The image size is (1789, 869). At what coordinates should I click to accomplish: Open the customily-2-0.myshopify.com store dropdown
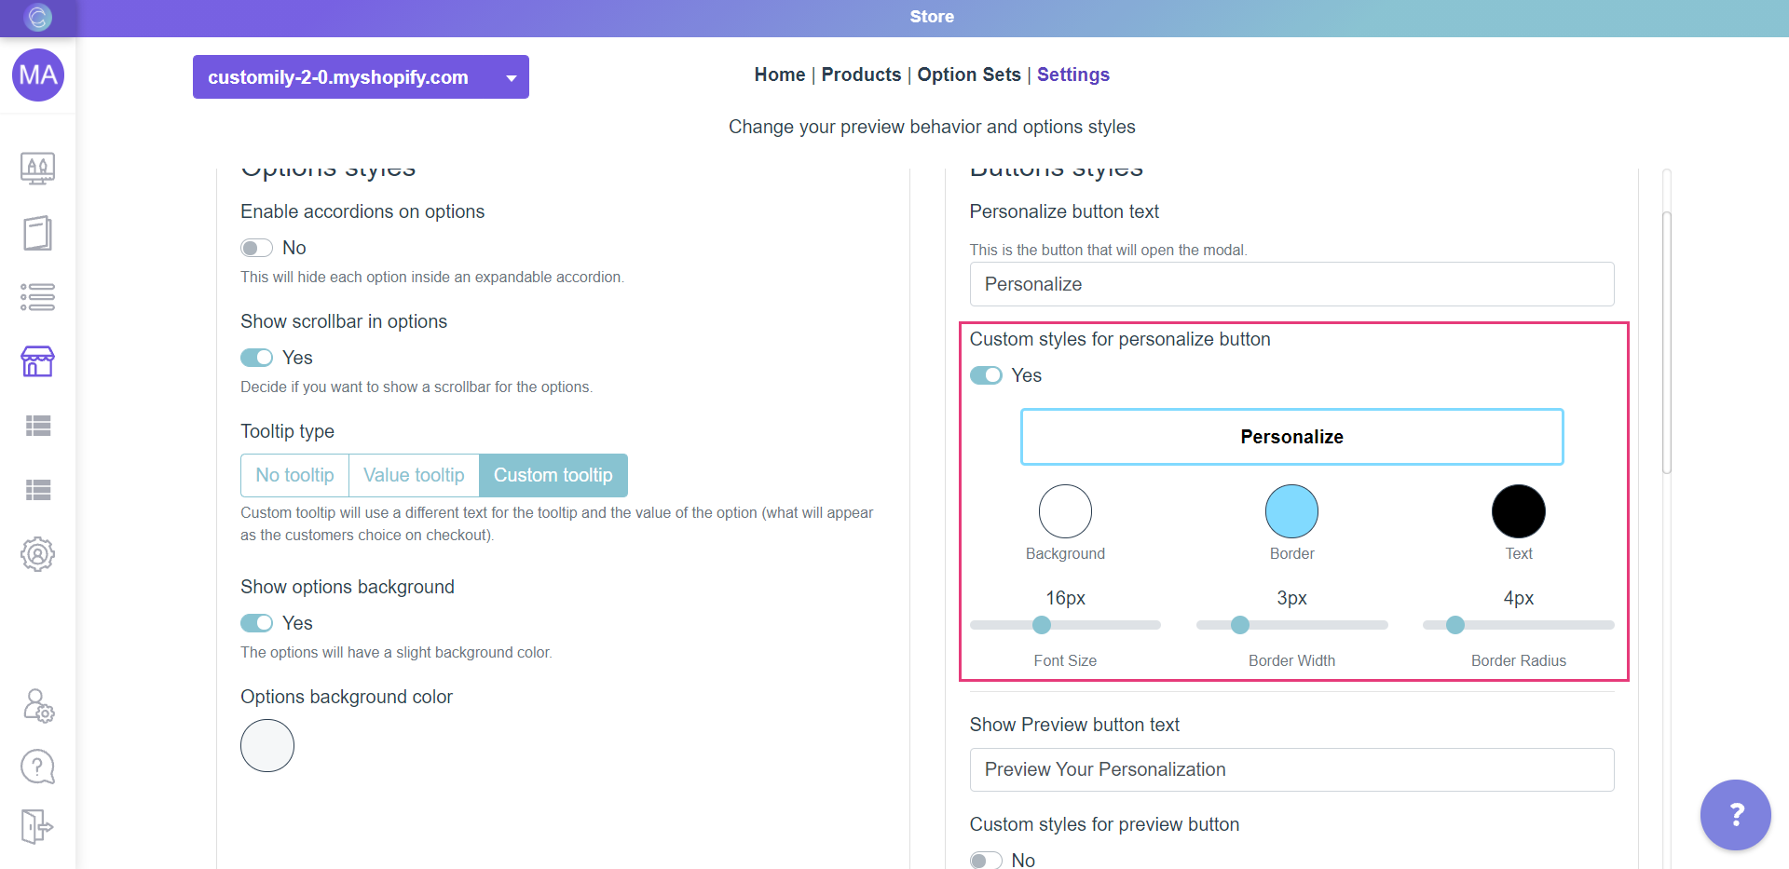pyautogui.click(x=361, y=77)
